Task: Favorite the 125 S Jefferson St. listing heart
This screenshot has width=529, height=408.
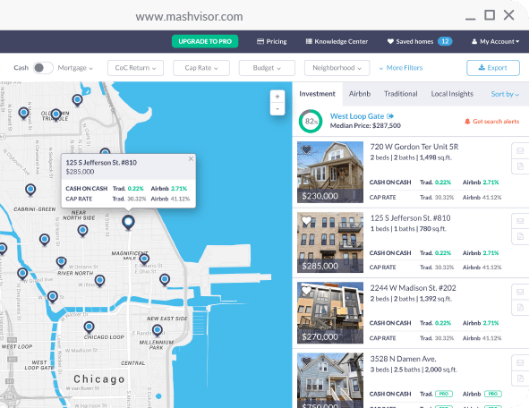Action: pyautogui.click(x=306, y=220)
